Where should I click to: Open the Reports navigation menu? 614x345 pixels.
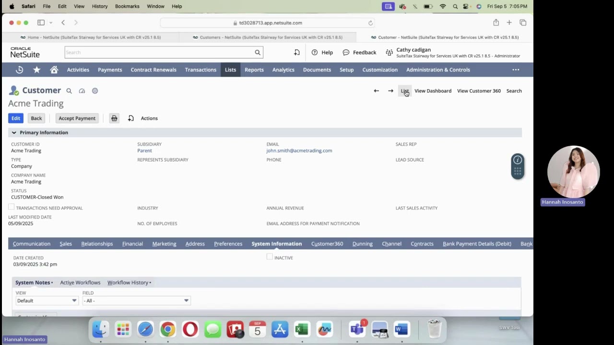coord(254,70)
